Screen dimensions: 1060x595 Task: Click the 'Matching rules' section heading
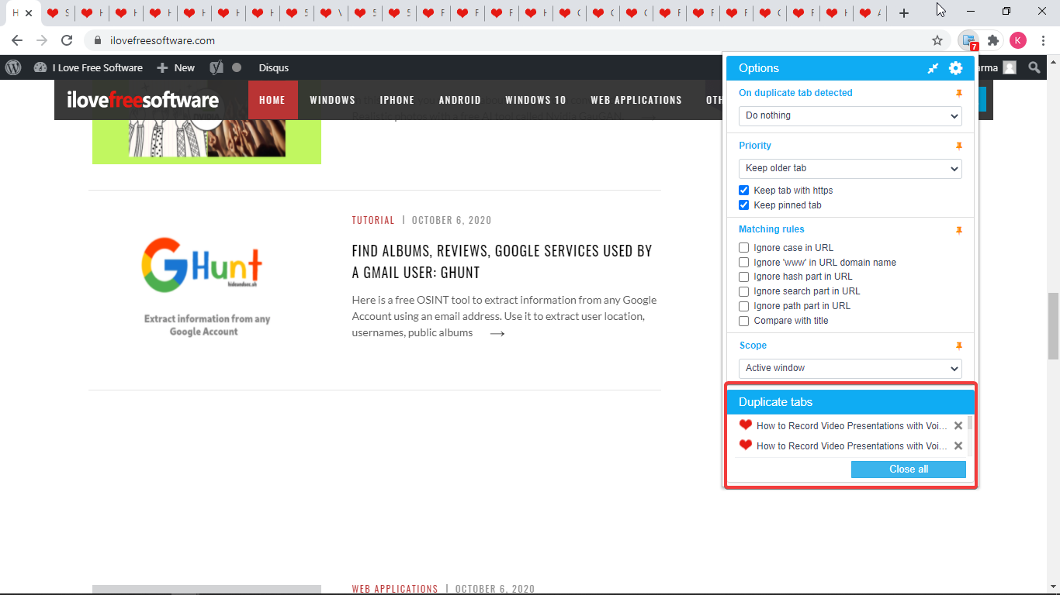(771, 229)
